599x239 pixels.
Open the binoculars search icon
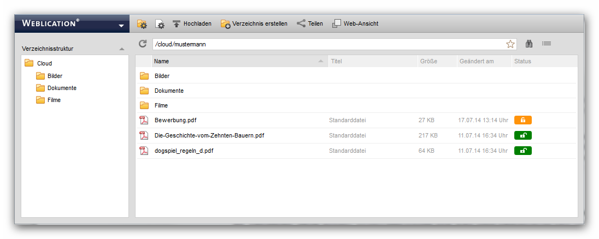pos(529,44)
